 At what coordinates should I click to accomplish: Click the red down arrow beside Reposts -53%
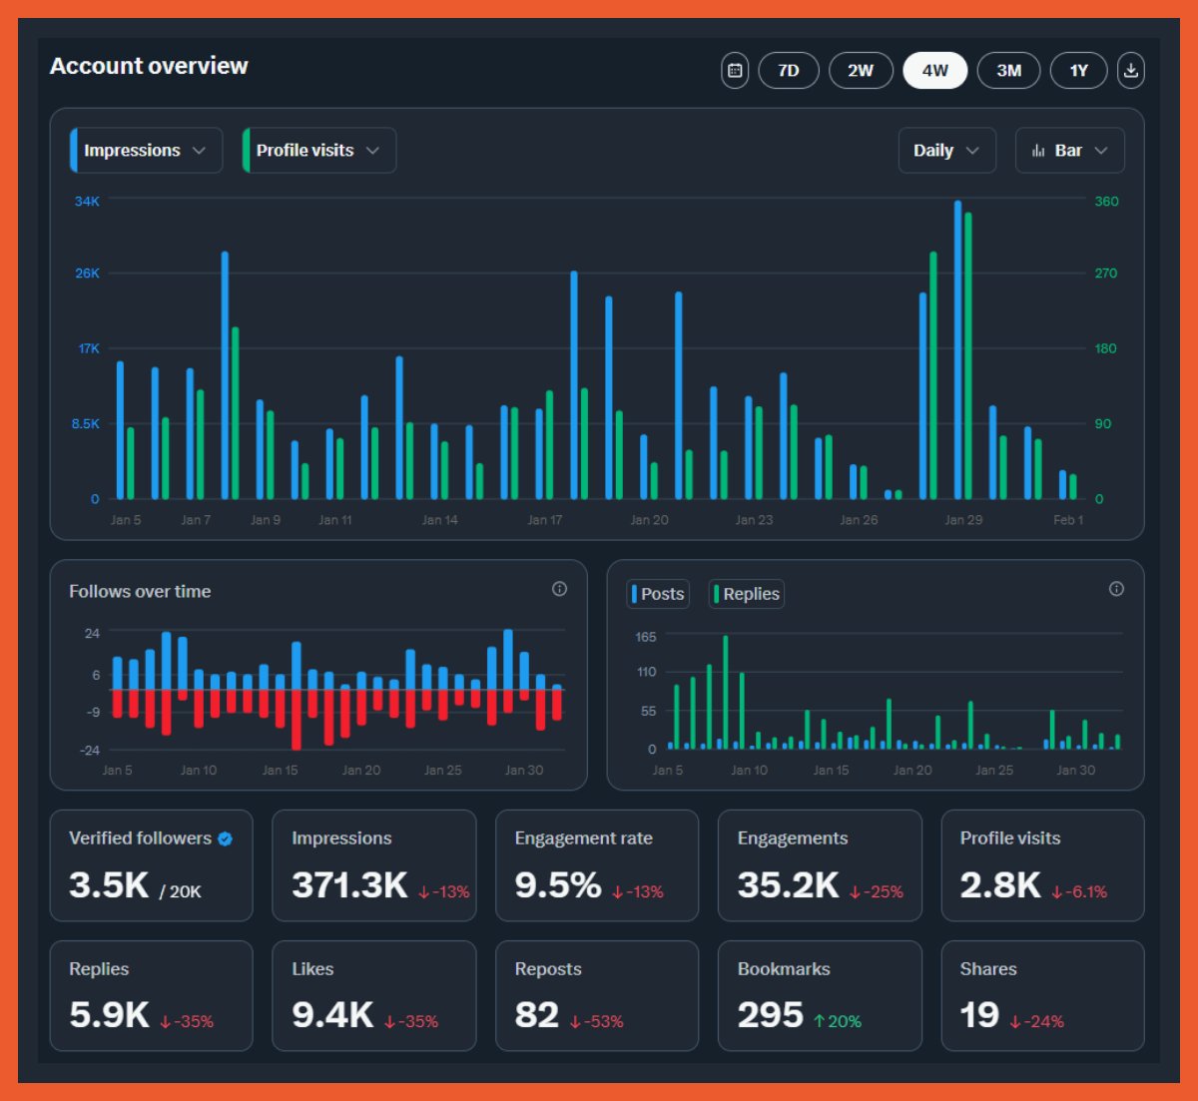pyautogui.click(x=575, y=1021)
